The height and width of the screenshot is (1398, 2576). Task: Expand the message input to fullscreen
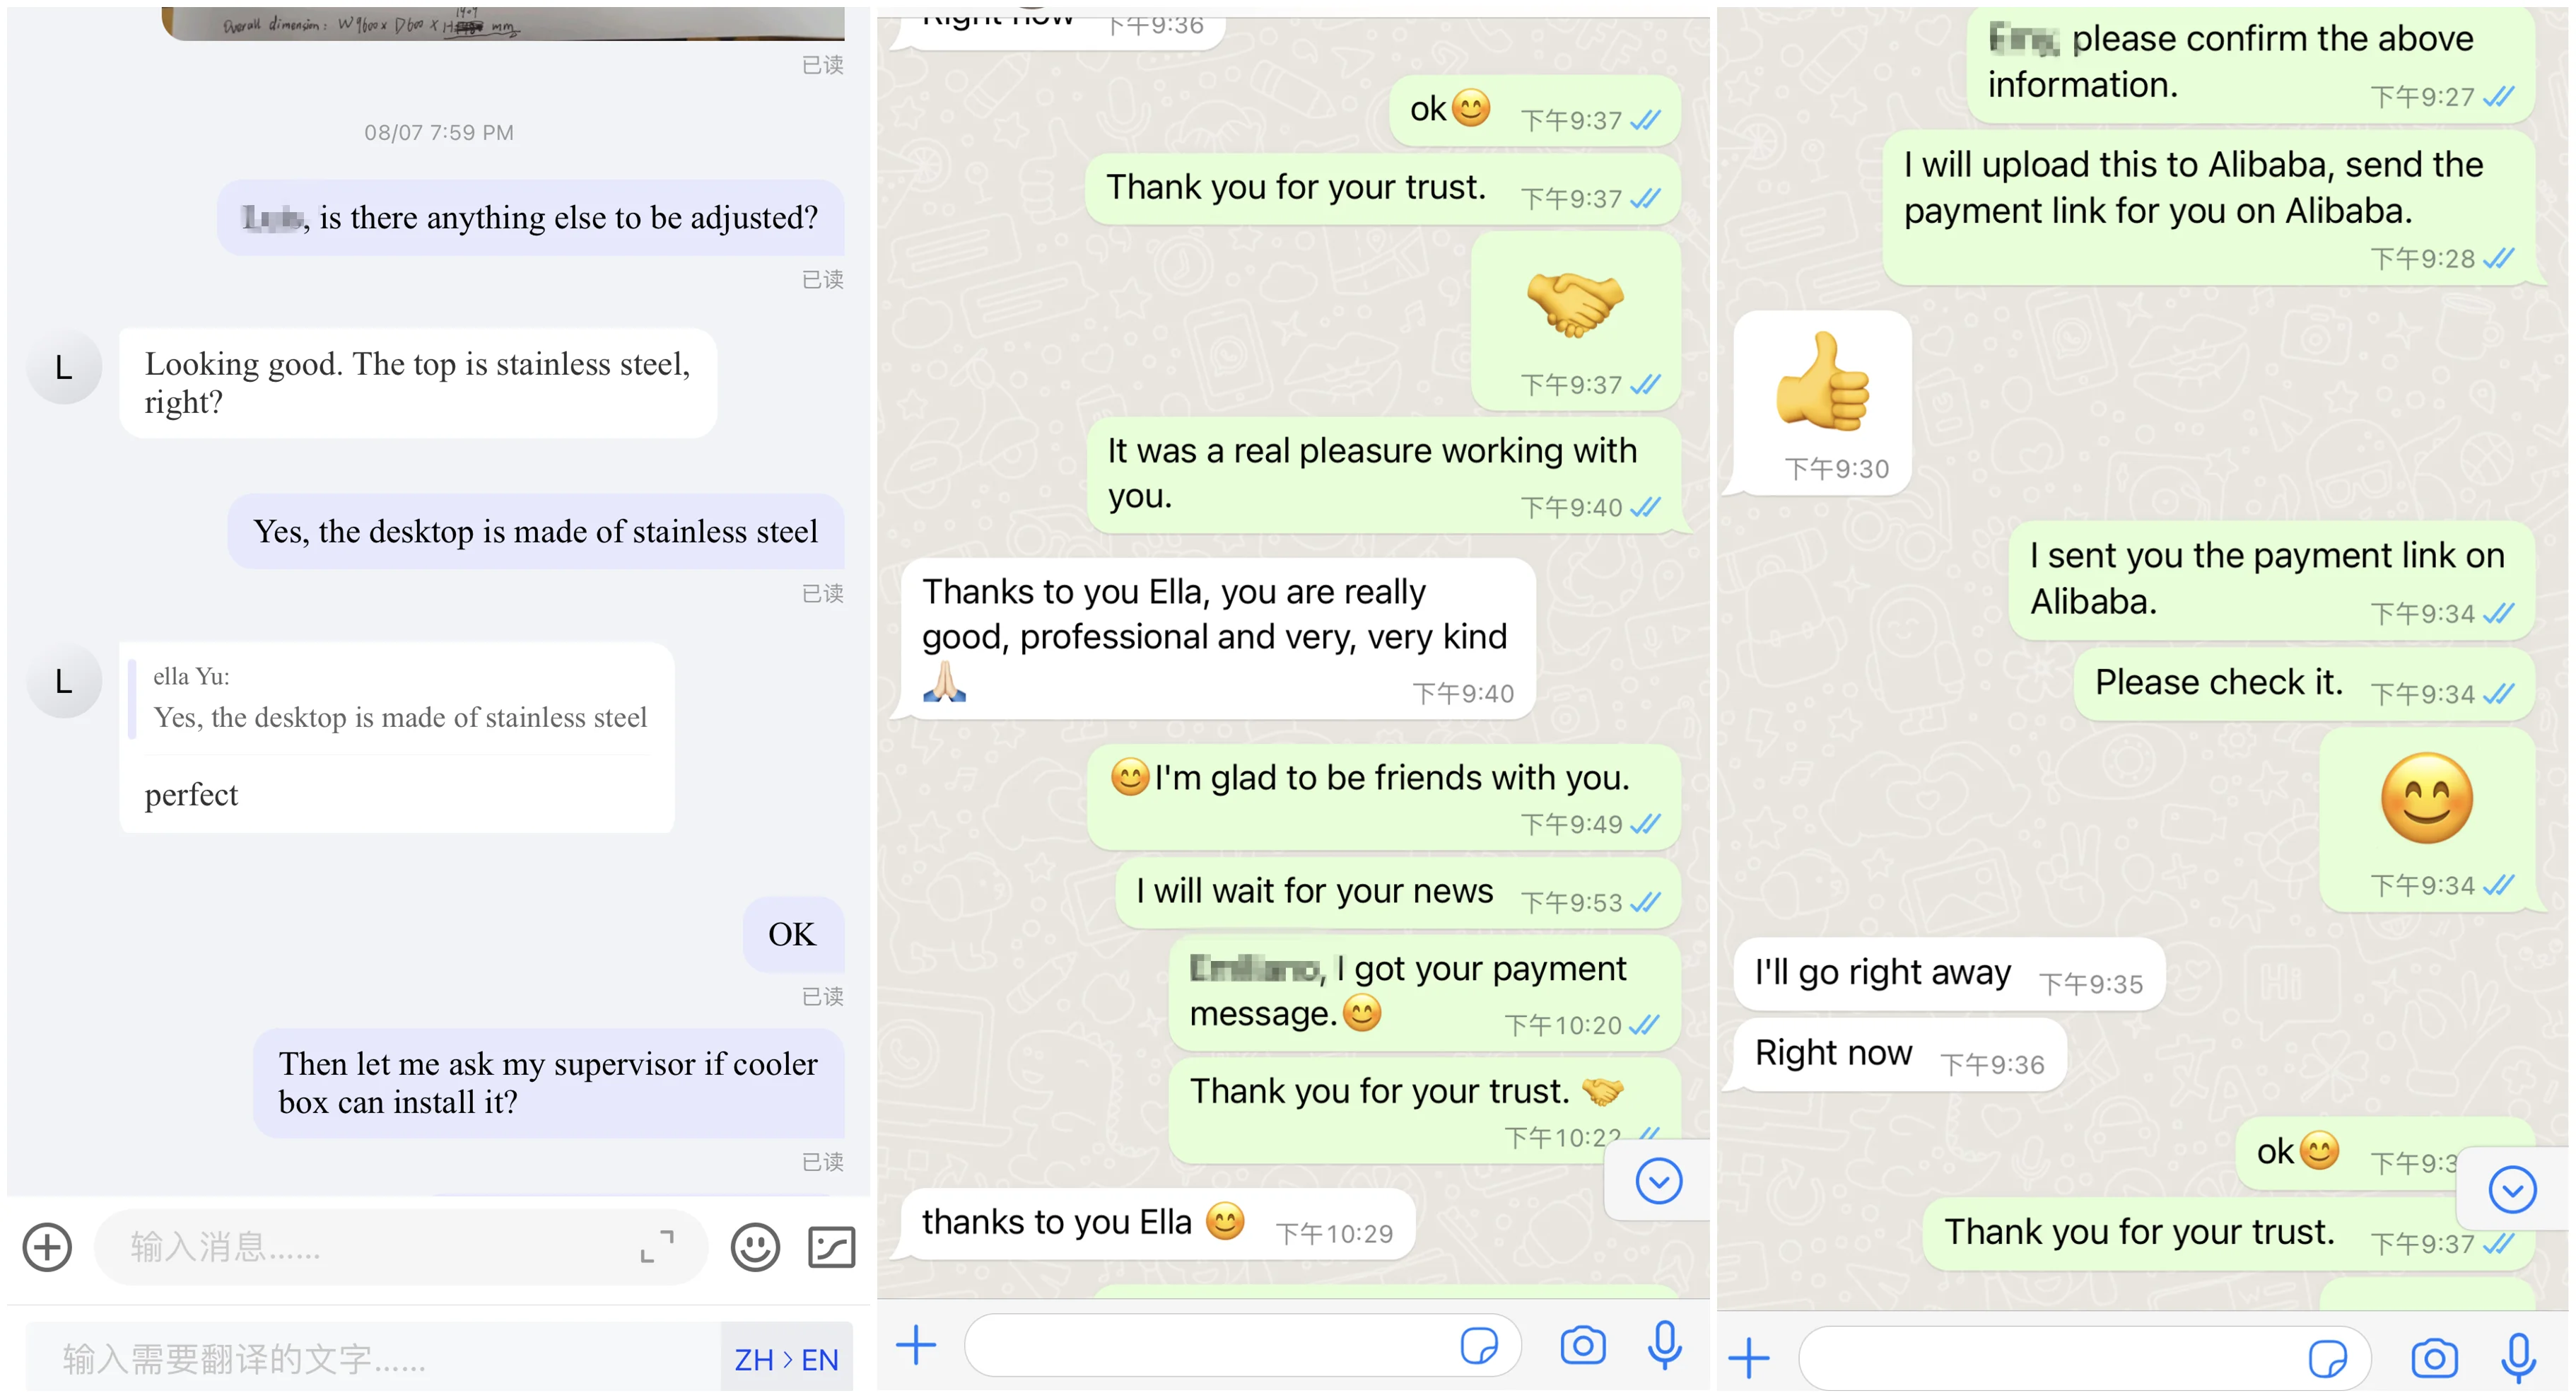657,1246
